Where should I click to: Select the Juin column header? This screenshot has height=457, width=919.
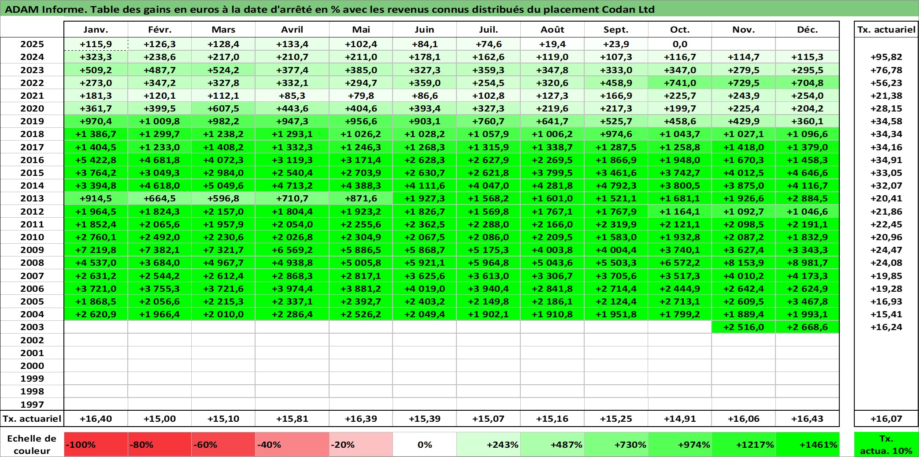tap(425, 30)
